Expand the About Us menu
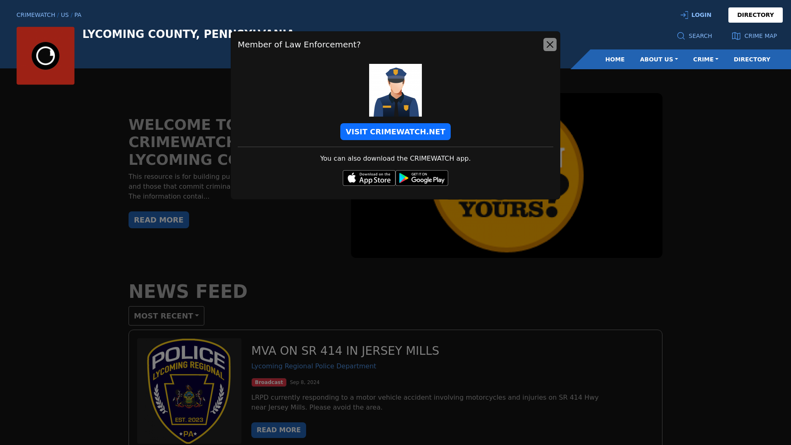The image size is (791, 445). click(x=658, y=59)
